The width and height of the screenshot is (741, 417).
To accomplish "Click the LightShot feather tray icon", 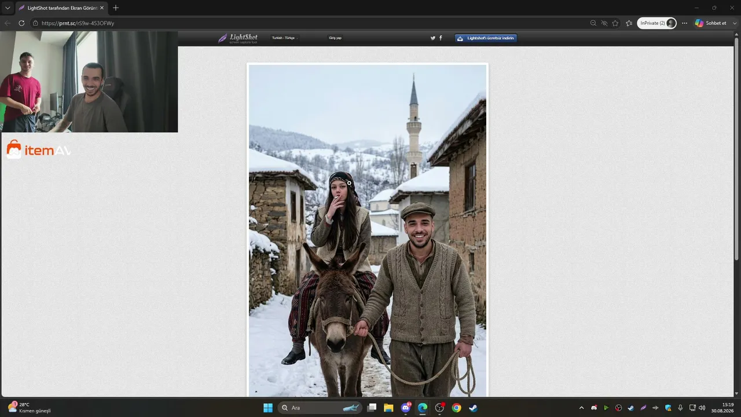I will (643, 408).
